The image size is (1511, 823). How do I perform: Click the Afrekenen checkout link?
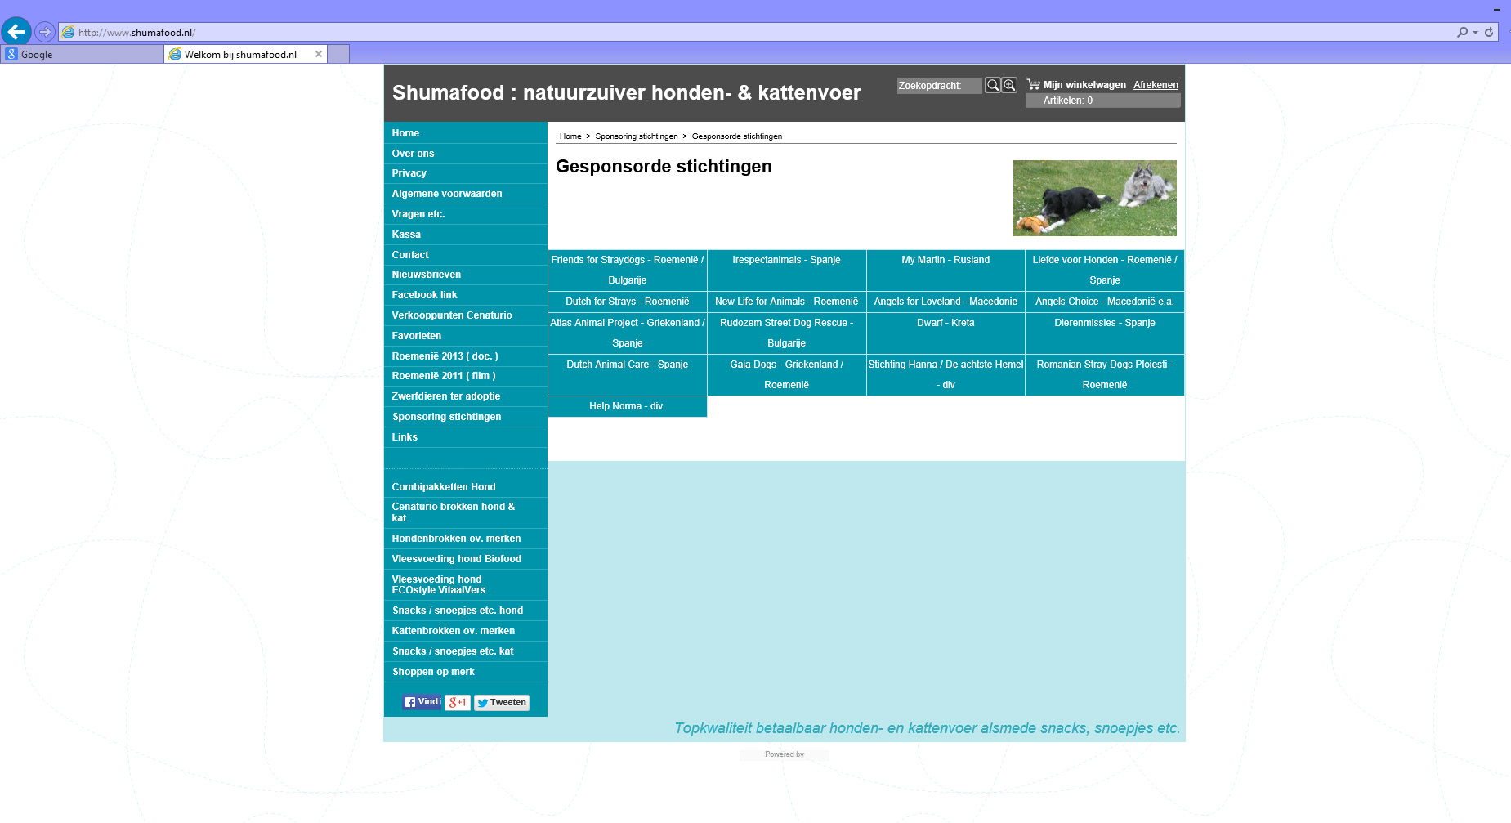tap(1156, 85)
